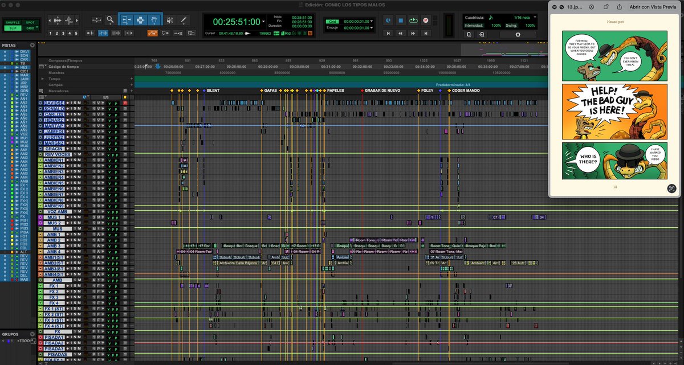Click the Swing percentage value control
This screenshot has height=365, width=684.
click(x=531, y=24)
